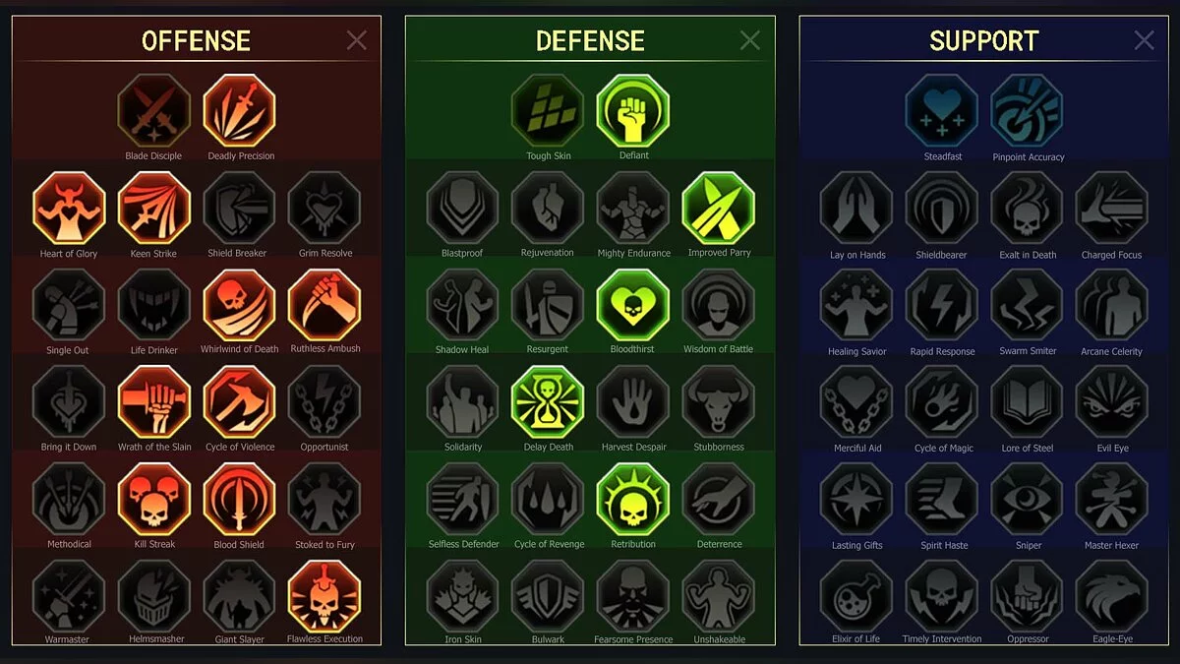The width and height of the screenshot is (1180, 664).
Task: Choose the Evil Eye mastery icon
Action: (1112, 402)
